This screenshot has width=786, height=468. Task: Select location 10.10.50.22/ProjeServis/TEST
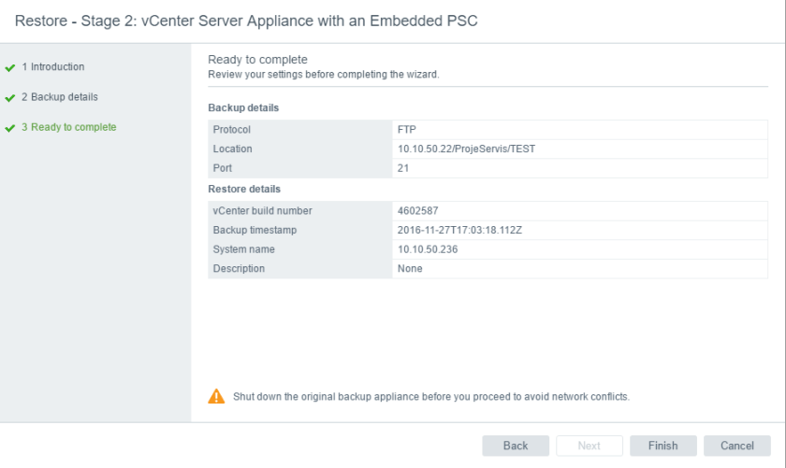pos(466,149)
